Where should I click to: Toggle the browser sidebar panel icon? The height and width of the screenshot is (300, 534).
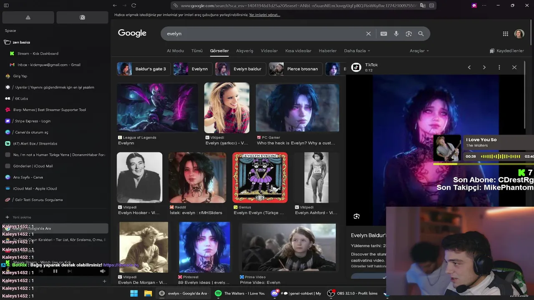pyautogui.click(x=6, y=5)
